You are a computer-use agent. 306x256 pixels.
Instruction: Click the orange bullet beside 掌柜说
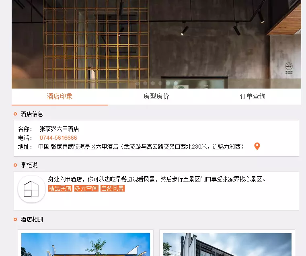[15, 165]
